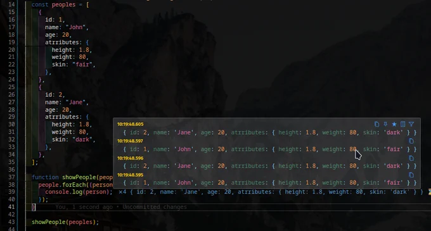Click line number 14 in gutter
431x231 pixels.
[11, 4]
